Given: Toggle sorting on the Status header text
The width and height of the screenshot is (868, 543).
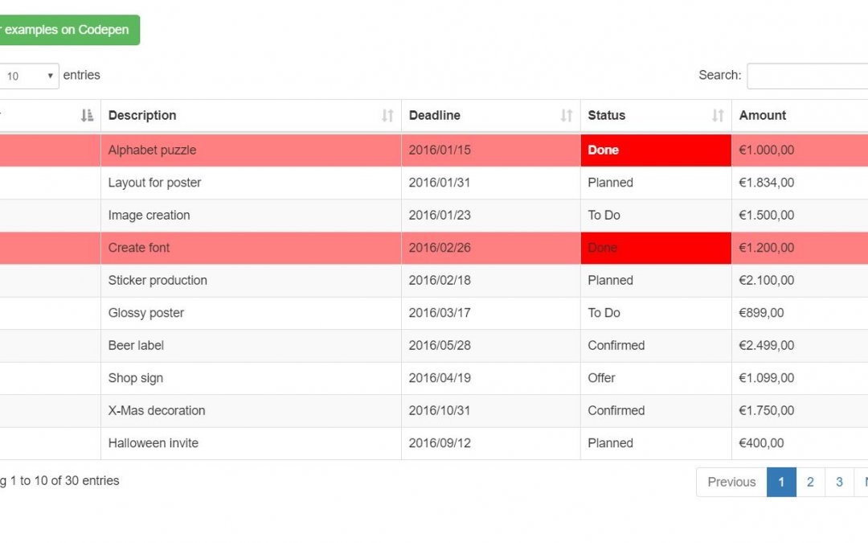Looking at the screenshot, I should point(607,115).
